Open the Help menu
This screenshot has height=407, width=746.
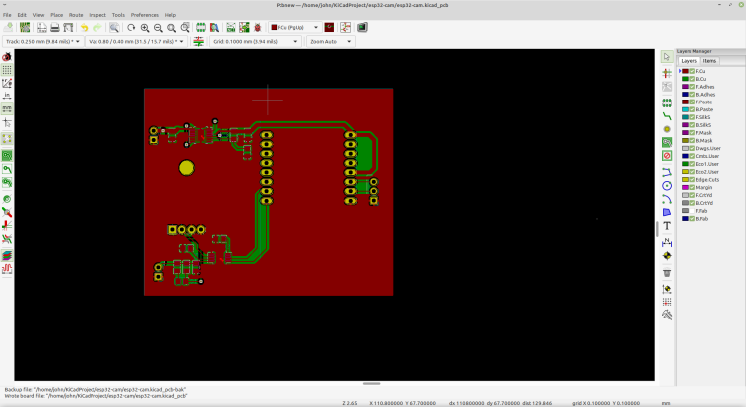[x=170, y=15]
